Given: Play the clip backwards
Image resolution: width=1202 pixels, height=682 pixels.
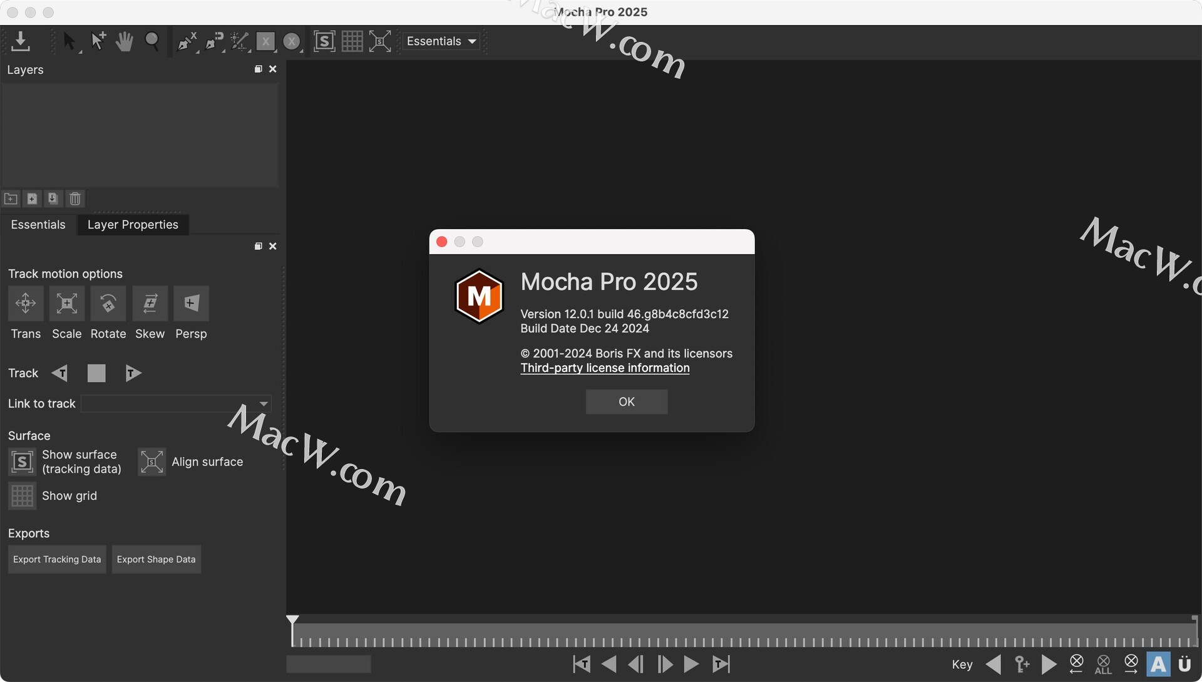Looking at the screenshot, I should coord(609,664).
